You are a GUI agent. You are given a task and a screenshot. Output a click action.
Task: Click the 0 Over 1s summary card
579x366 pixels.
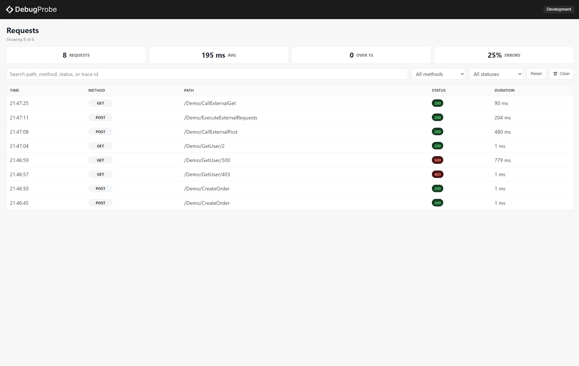tap(361, 55)
